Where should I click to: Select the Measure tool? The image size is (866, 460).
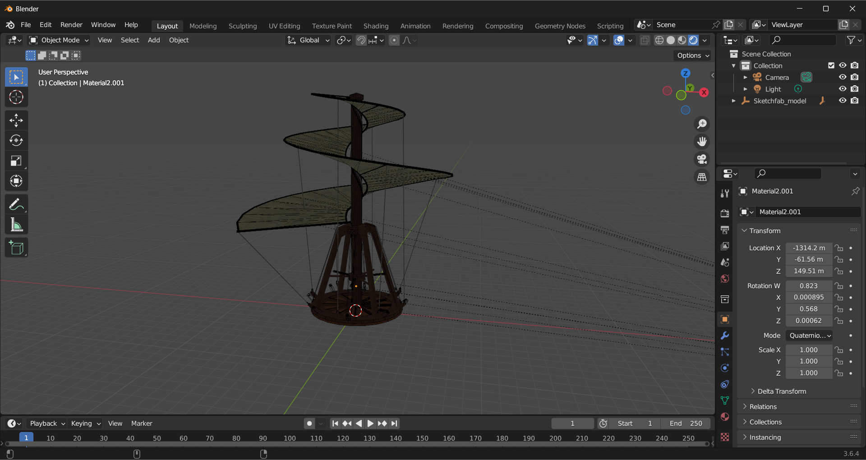[16, 225]
